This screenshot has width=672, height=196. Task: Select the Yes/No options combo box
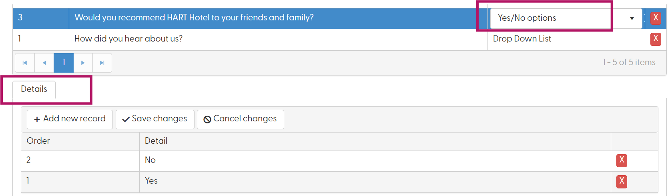click(x=566, y=18)
